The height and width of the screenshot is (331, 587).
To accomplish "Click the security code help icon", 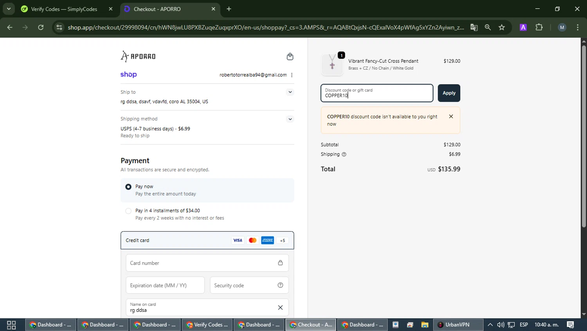I will 280,285.
